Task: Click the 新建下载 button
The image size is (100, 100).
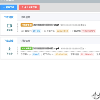Action: (x=9, y=7)
